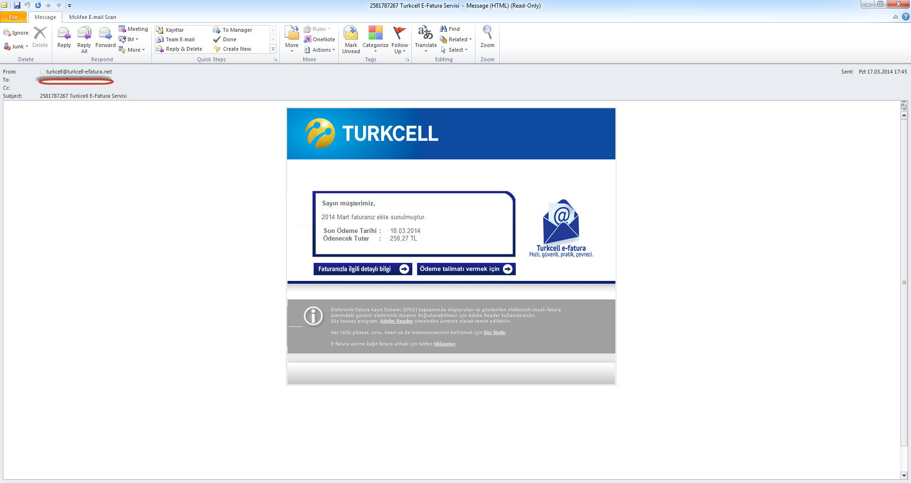
Task: Click the scrollbar up arrow
Action: 904,115
